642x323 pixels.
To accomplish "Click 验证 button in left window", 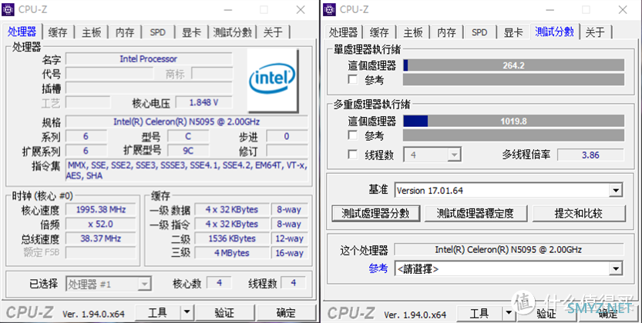I will pos(224,313).
